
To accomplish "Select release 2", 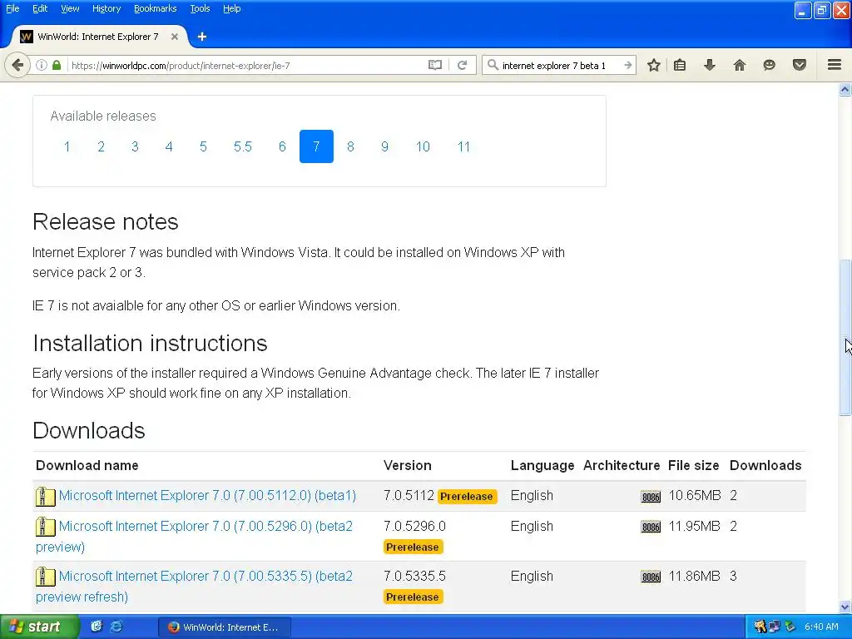I will pos(101,146).
